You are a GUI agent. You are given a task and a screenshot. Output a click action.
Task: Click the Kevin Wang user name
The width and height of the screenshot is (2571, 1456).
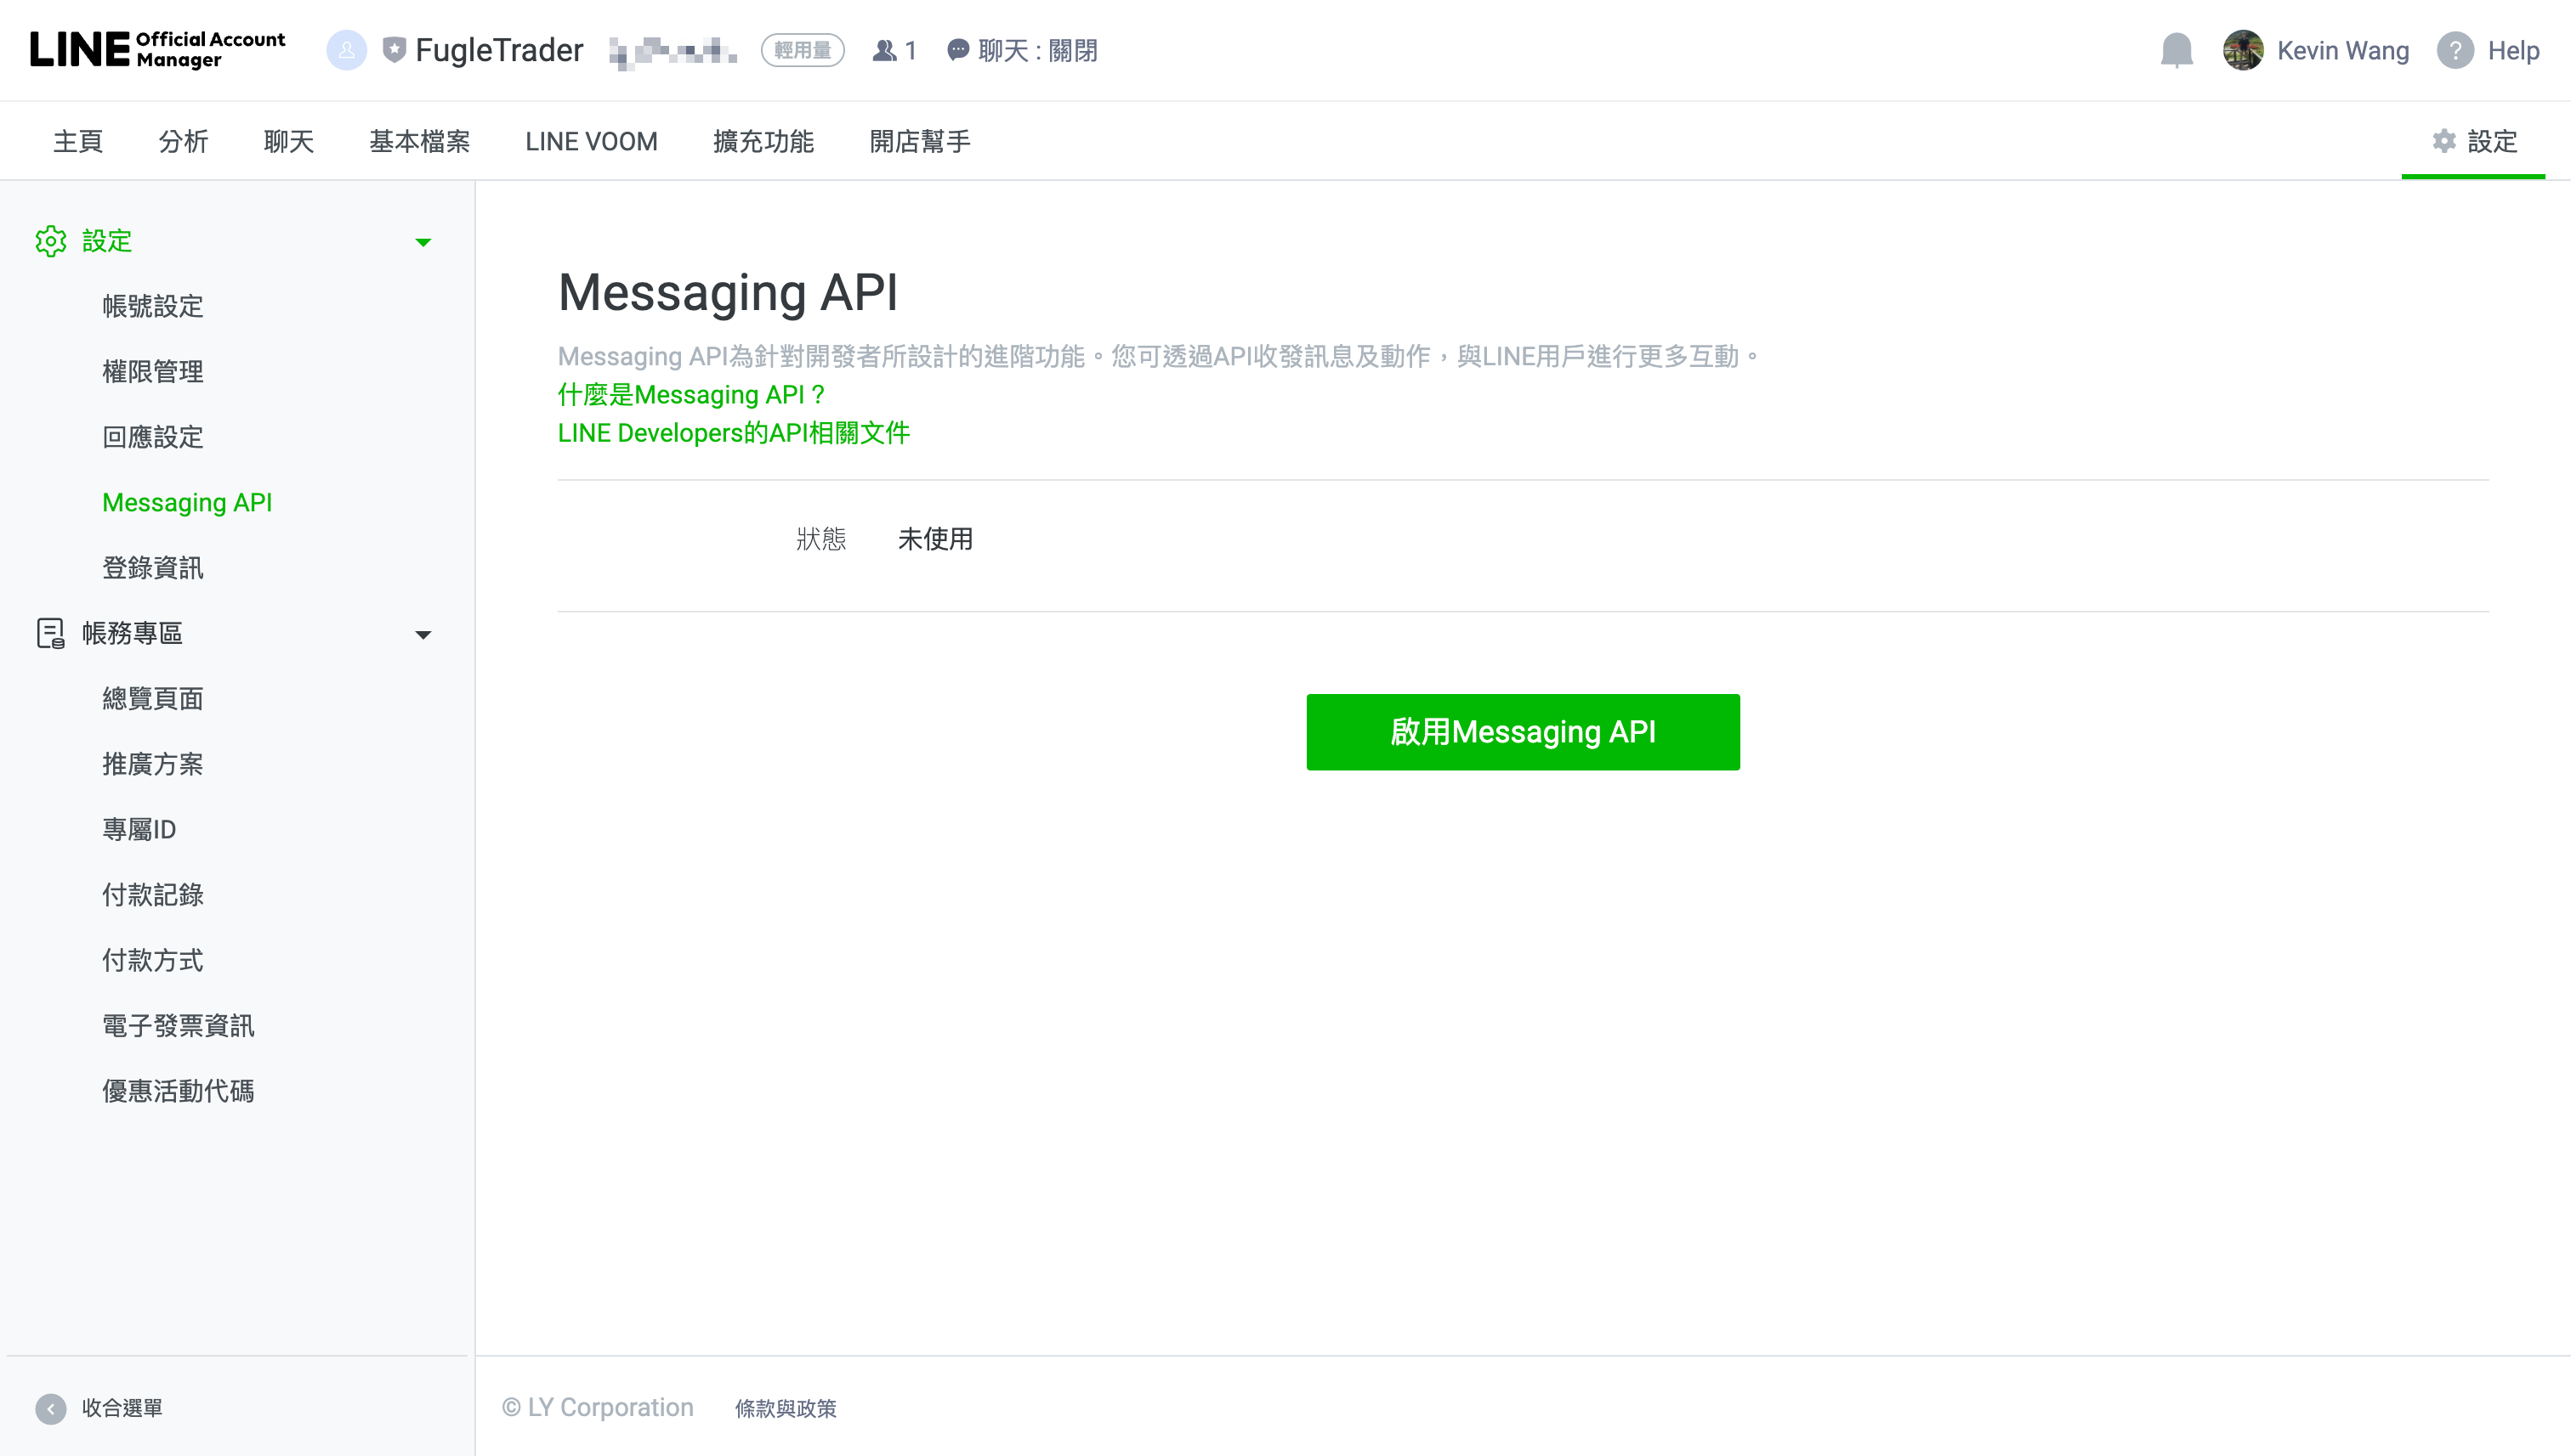tap(2343, 50)
